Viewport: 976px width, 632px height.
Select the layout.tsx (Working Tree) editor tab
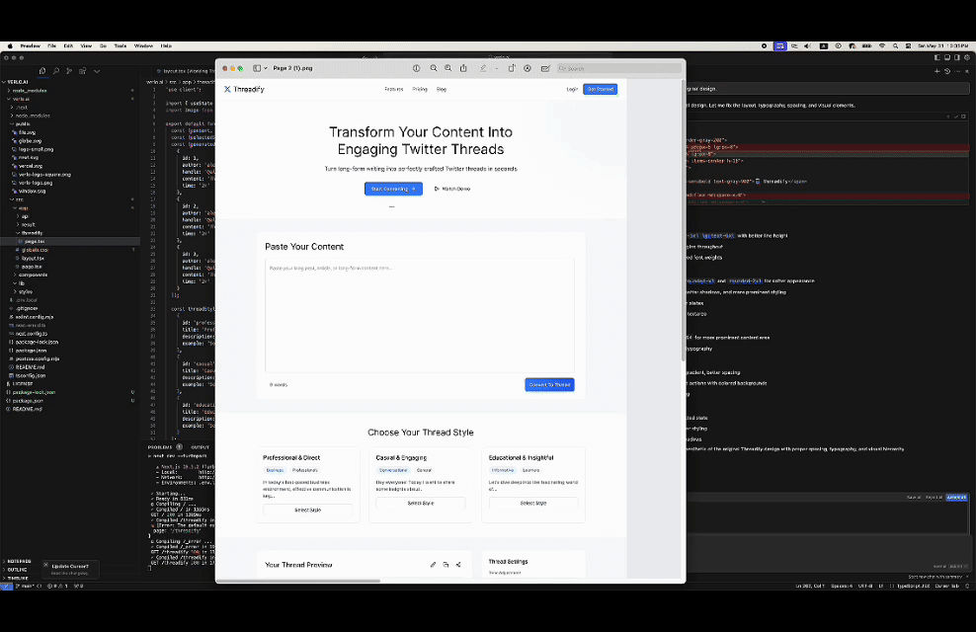pyautogui.click(x=185, y=71)
